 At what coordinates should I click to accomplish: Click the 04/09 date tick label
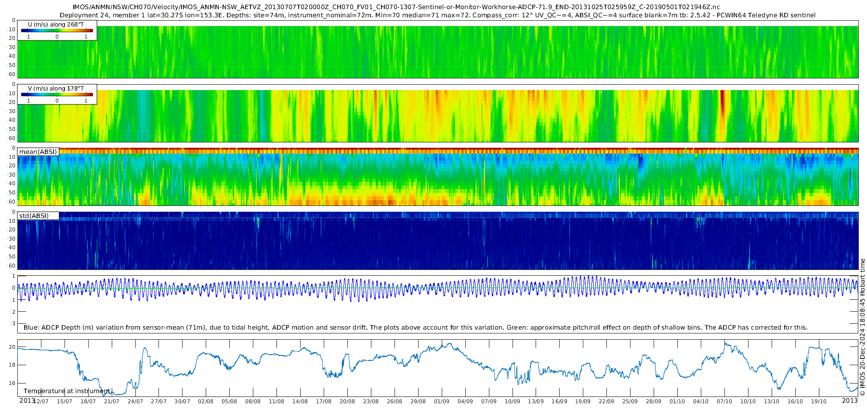[465, 401]
